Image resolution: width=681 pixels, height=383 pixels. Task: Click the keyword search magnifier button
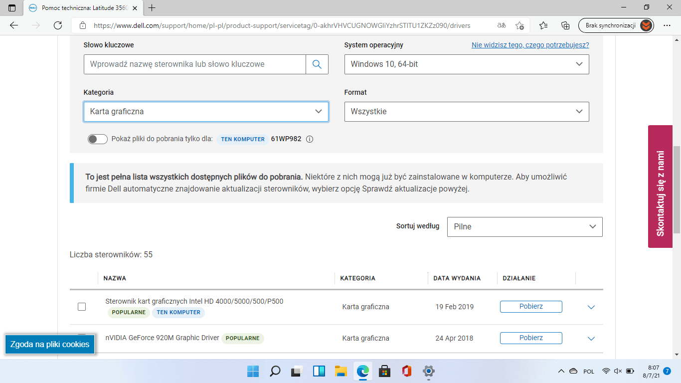(317, 64)
